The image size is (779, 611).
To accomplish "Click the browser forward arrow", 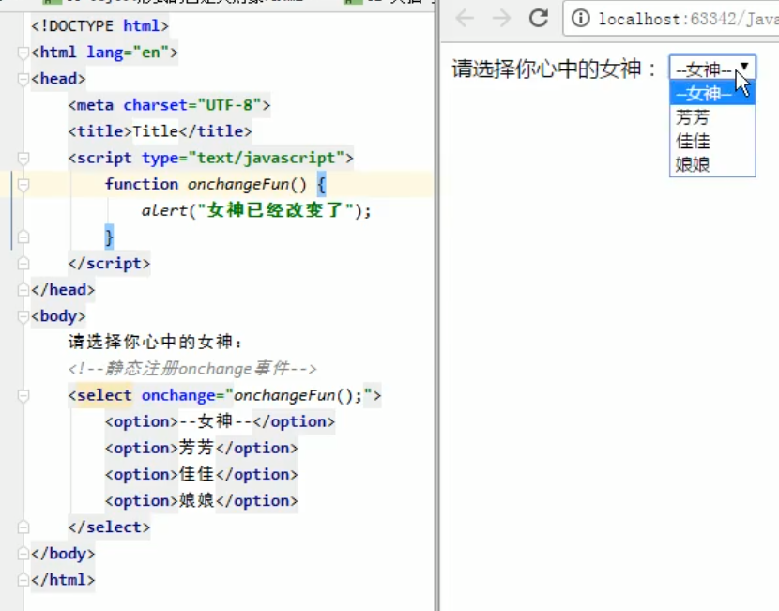I will pyautogui.click(x=502, y=19).
